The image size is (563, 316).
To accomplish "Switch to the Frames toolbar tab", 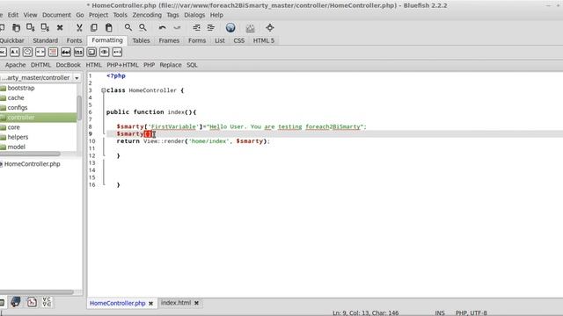I will point(169,40).
